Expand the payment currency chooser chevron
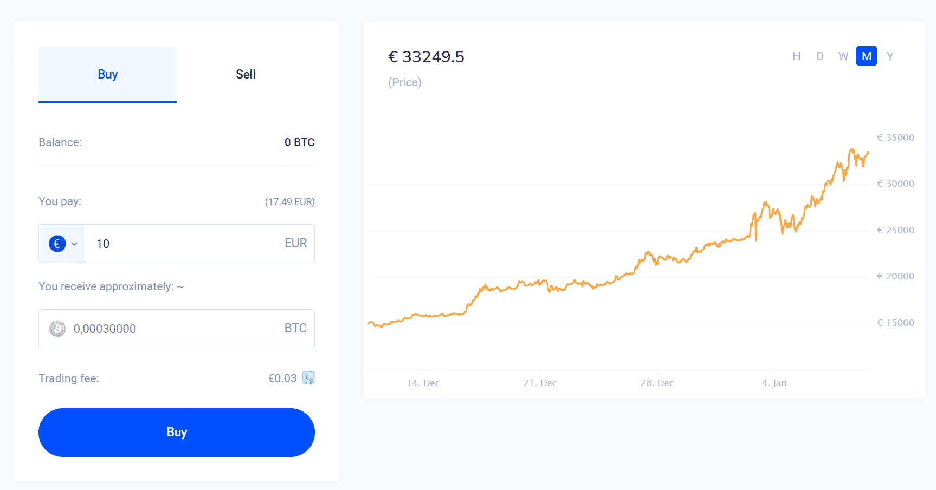Image resolution: width=936 pixels, height=490 pixels. [x=74, y=244]
